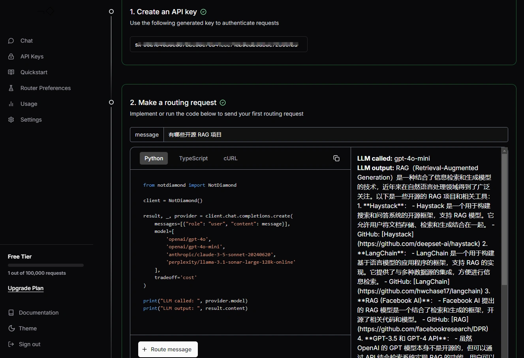The height and width of the screenshot is (358, 524).
Task: Click the tradeoff='cost' code line
Action: [176, 277]
